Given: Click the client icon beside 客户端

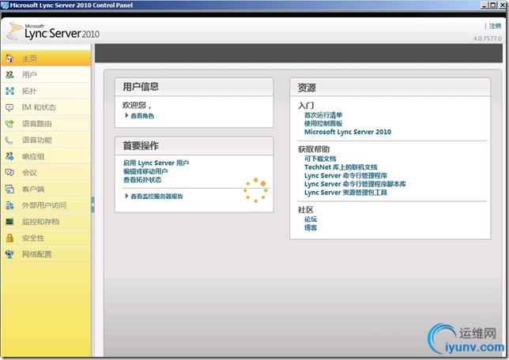Looking at the screenshot, I should click(x=9, y=189).
